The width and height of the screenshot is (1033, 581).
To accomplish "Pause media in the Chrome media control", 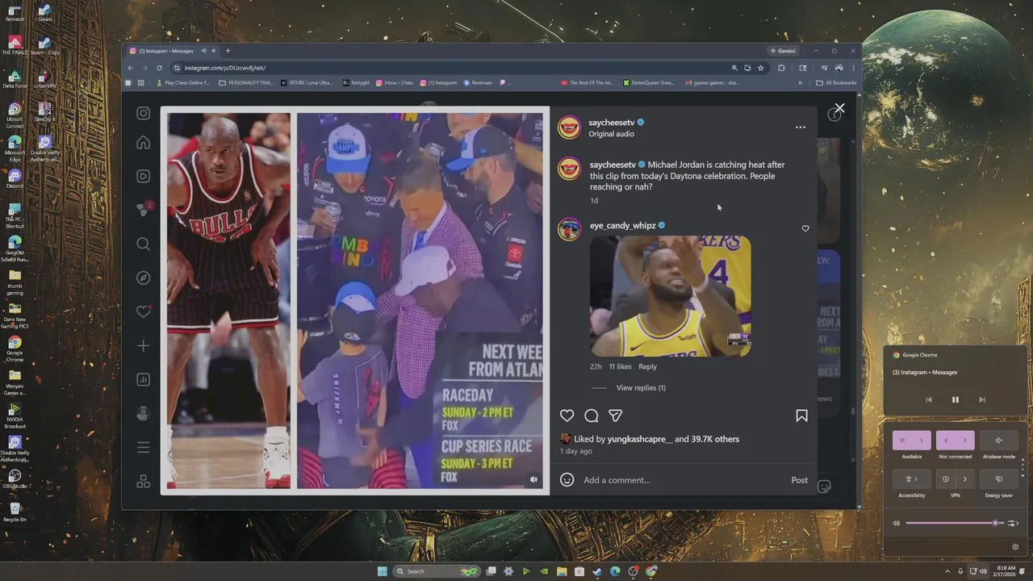I will (956, 399).
